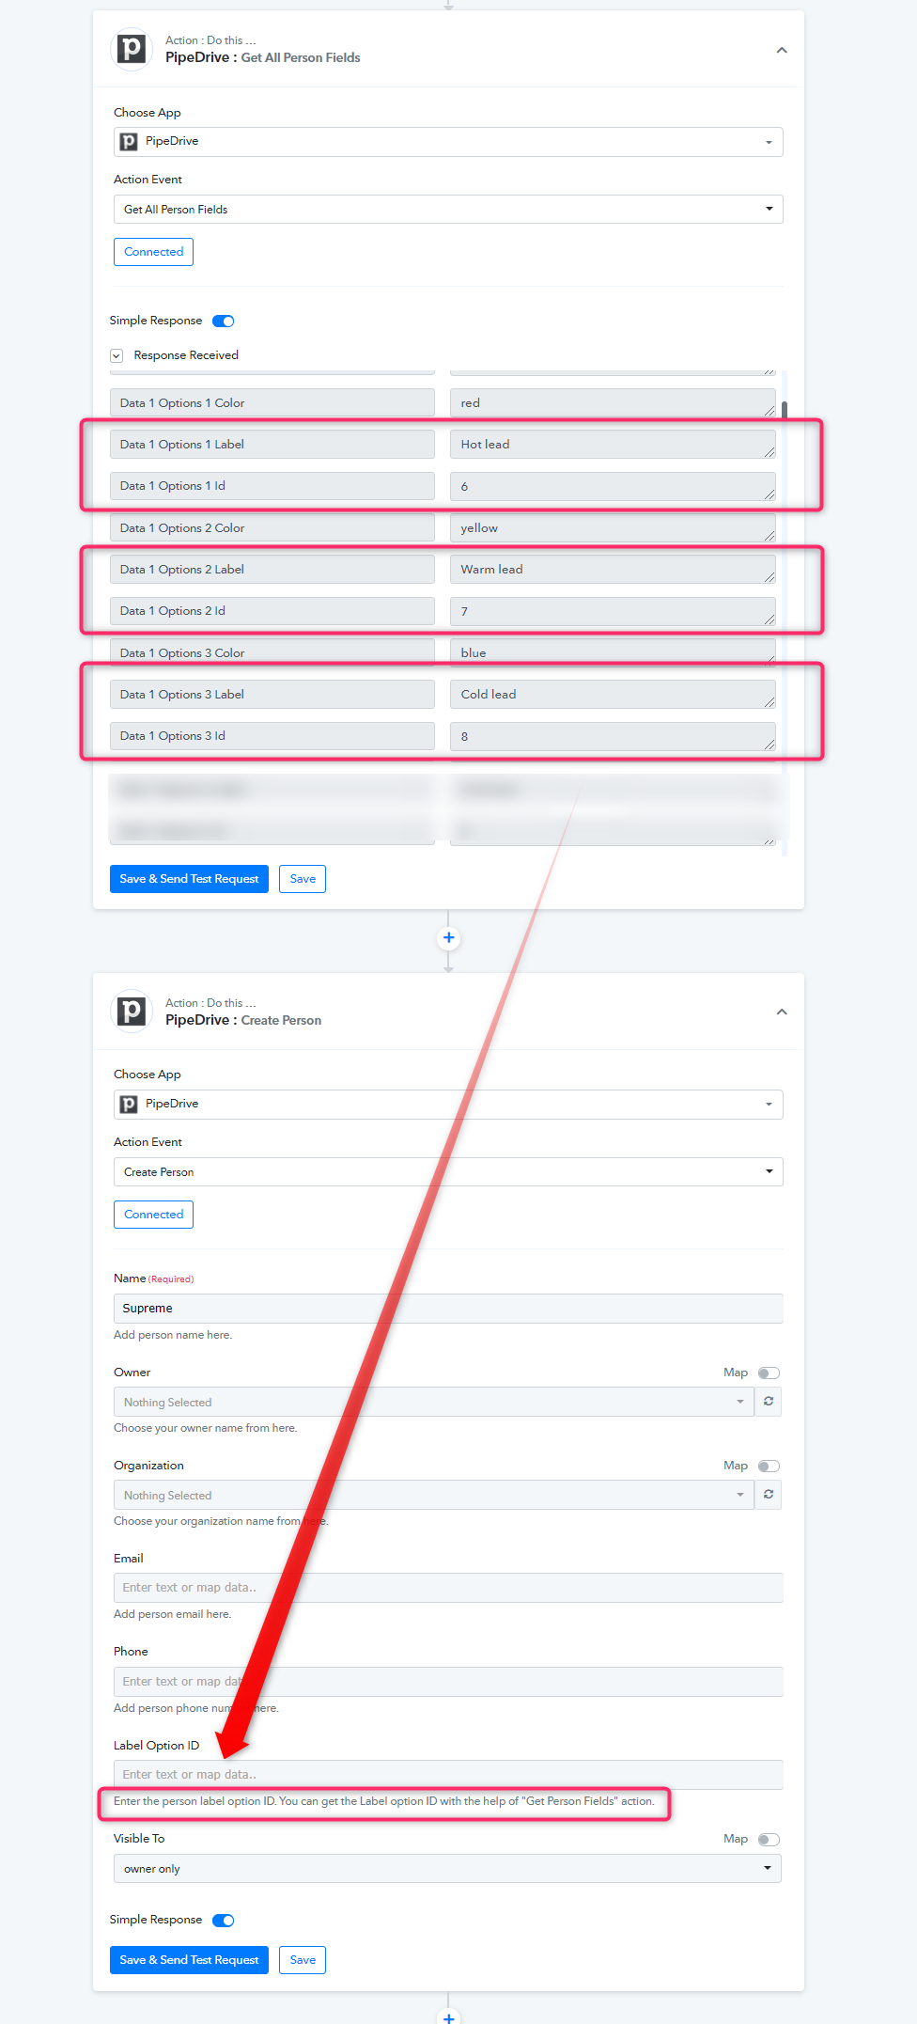The height and width of the screenshot is (2024, 917).
Task: Click the 'Data 1 Options 2 Label' field
Action: click(x=272, y=570)
